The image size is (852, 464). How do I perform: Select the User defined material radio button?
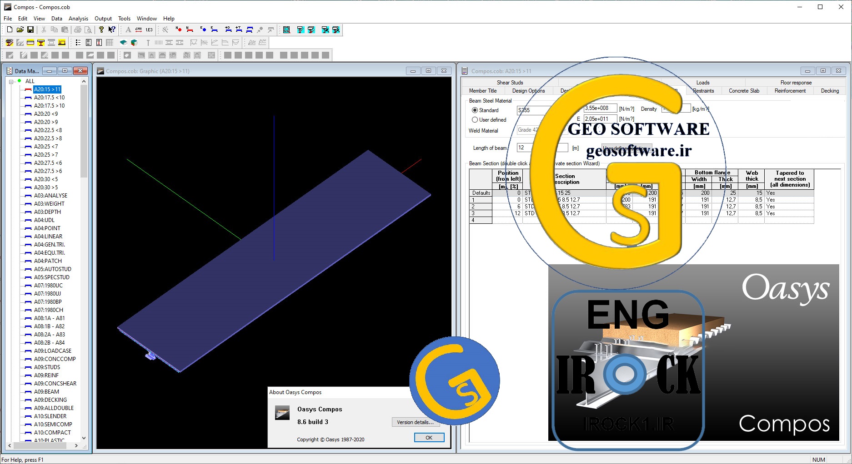(475, 120)
